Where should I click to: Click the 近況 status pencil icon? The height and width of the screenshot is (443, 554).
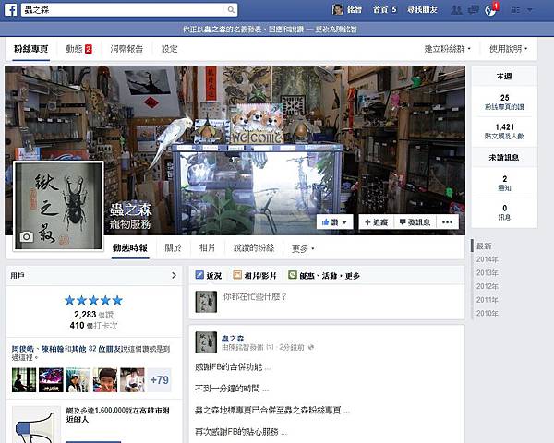(199, 275)
